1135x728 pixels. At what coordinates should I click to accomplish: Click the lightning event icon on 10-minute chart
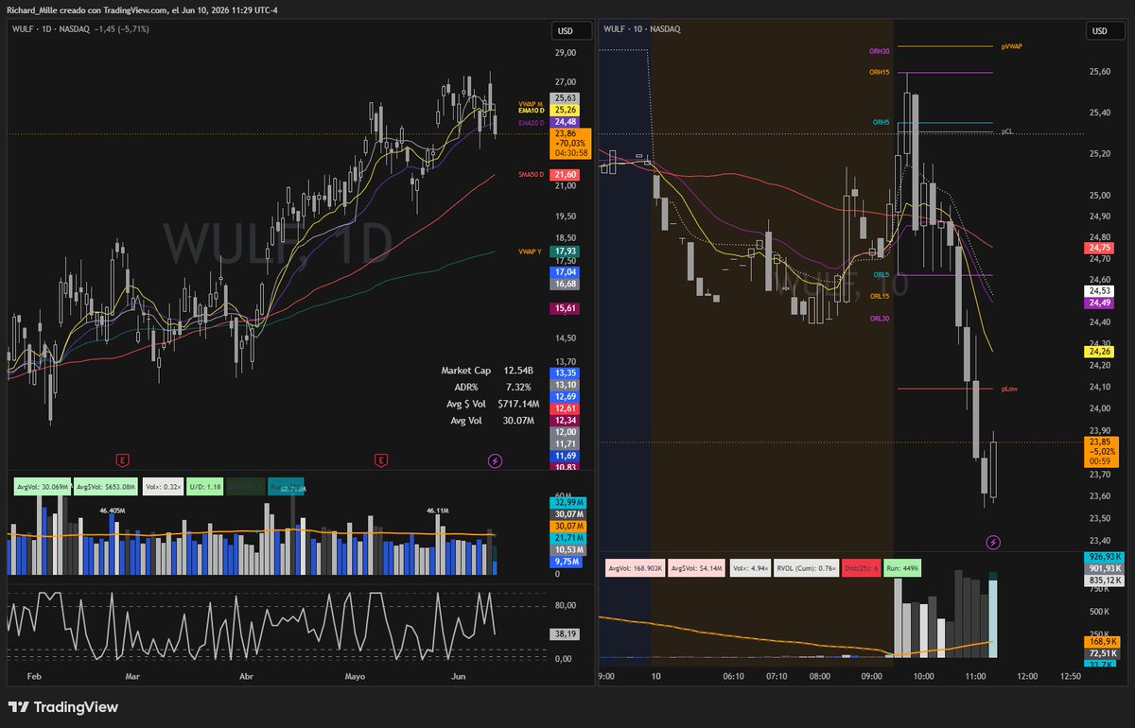tap(993, 542)
